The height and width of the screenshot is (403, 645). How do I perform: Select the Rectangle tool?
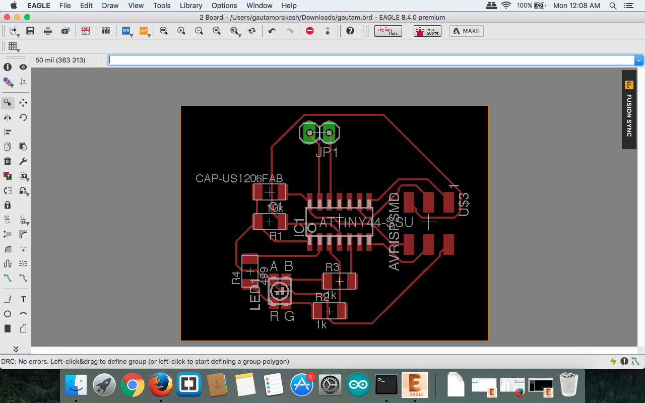[x=8, y=328]
